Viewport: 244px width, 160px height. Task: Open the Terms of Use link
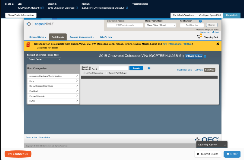tap(32, 137)
